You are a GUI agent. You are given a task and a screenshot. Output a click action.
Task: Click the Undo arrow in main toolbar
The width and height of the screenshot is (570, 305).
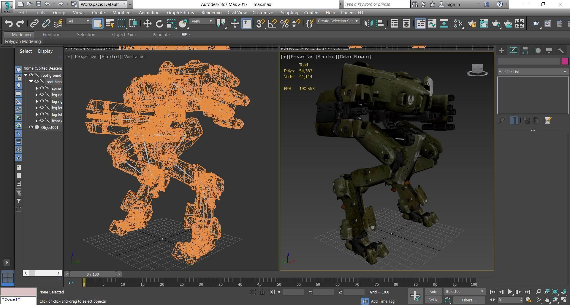pos(9,24)
